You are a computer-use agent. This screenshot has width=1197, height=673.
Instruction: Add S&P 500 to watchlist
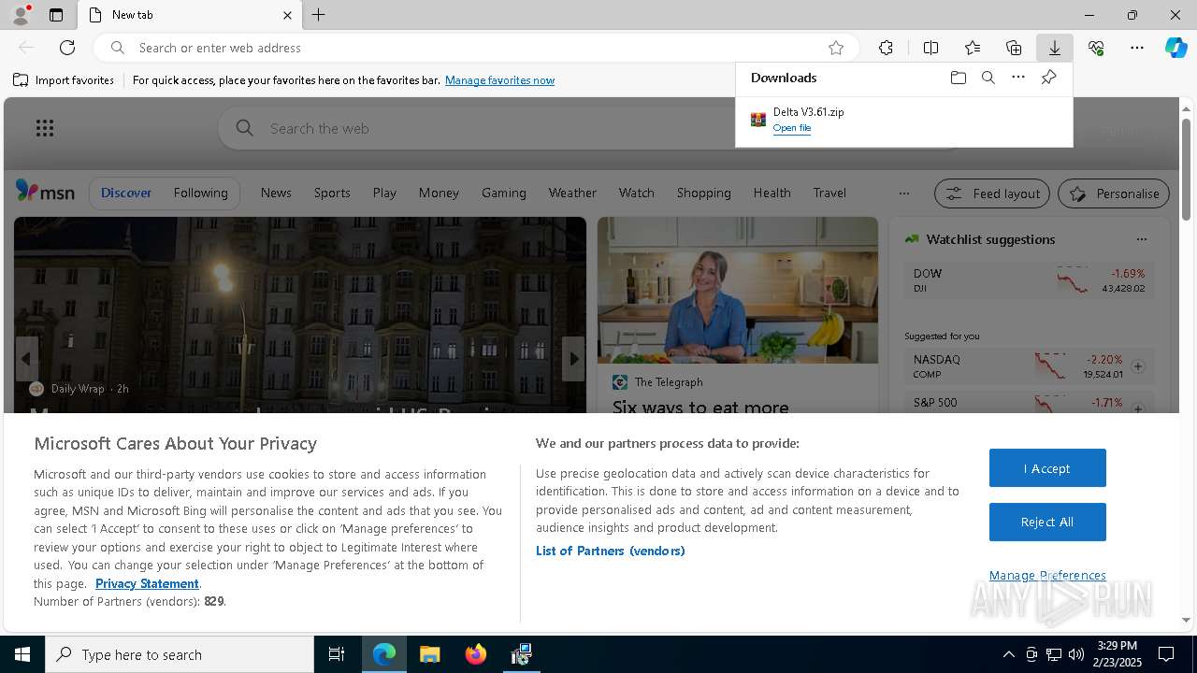[1138, 408]
